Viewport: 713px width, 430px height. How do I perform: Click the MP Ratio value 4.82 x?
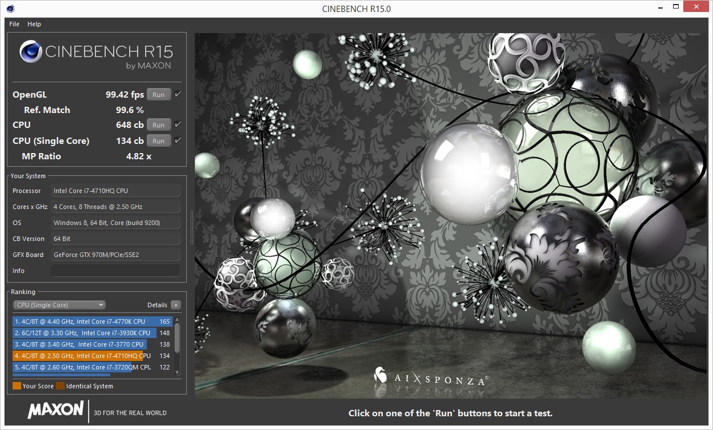pos(139,156)
